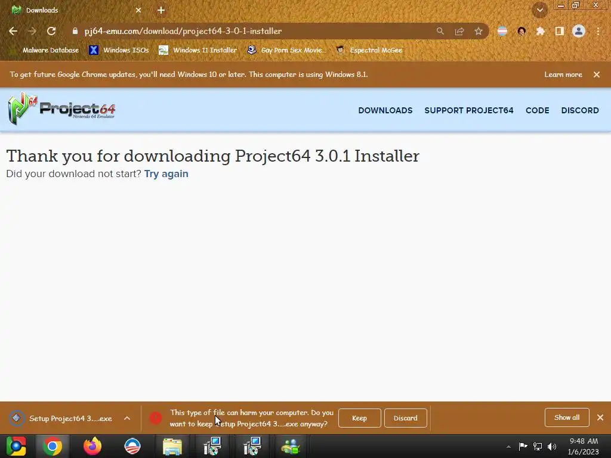Expand the download item options chevron

tap(127, 418)
